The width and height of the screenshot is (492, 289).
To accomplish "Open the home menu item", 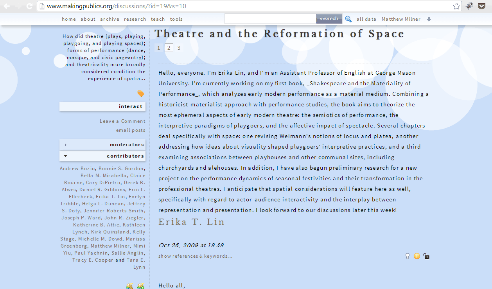I will coord(69,19).
